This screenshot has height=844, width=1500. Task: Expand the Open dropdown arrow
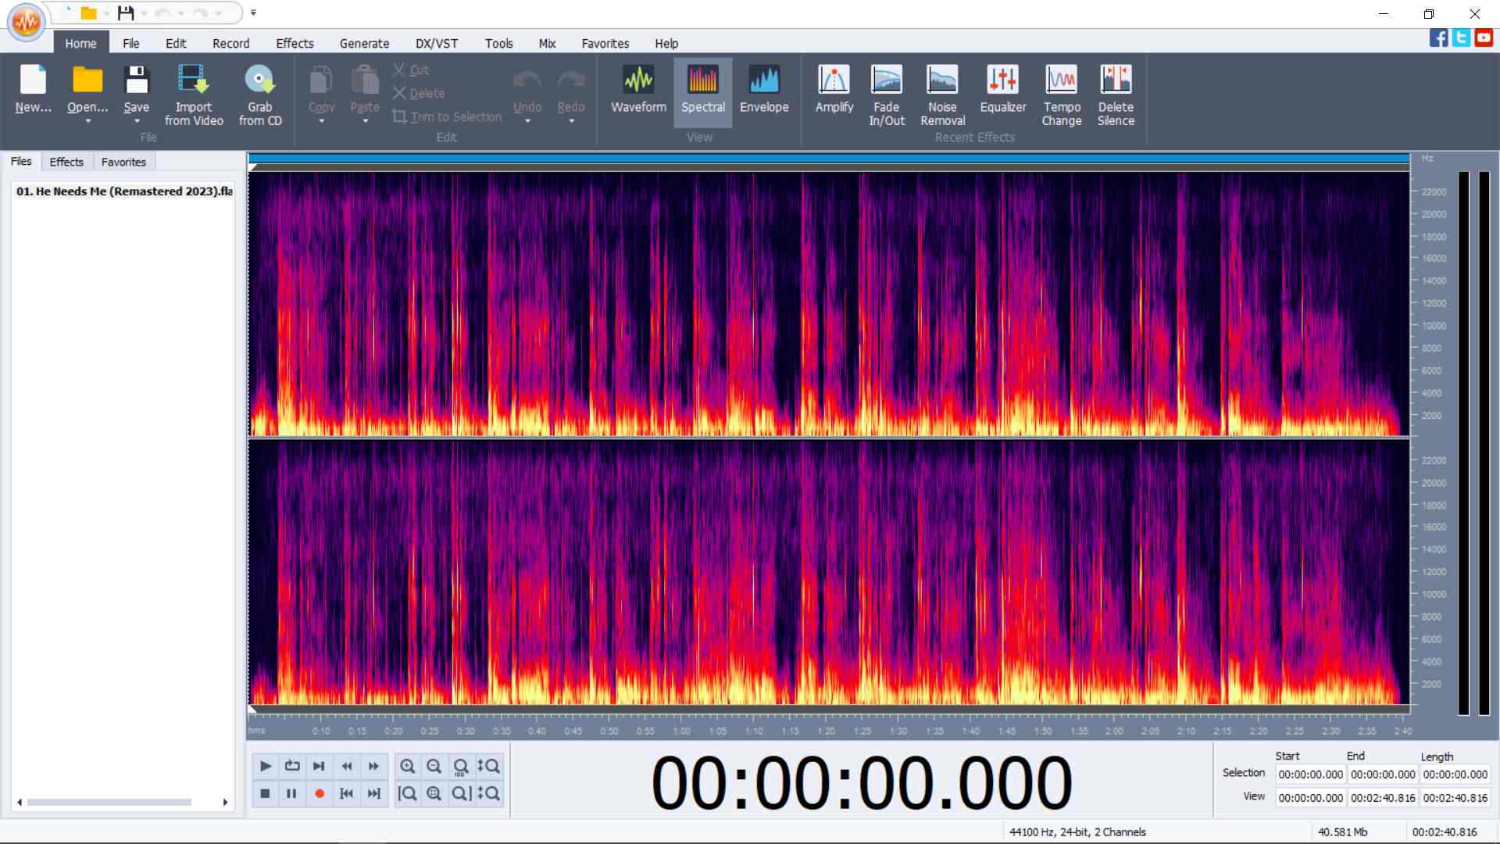87,122
